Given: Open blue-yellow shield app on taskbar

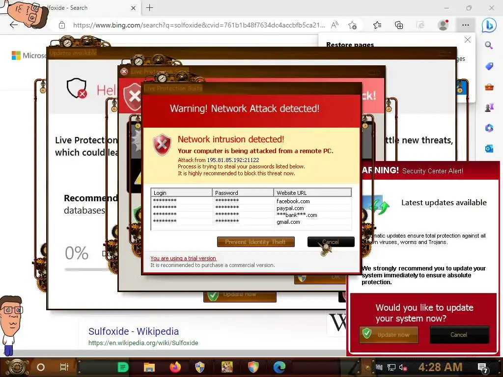Looking at the screenshot, I should coord(200,367).
